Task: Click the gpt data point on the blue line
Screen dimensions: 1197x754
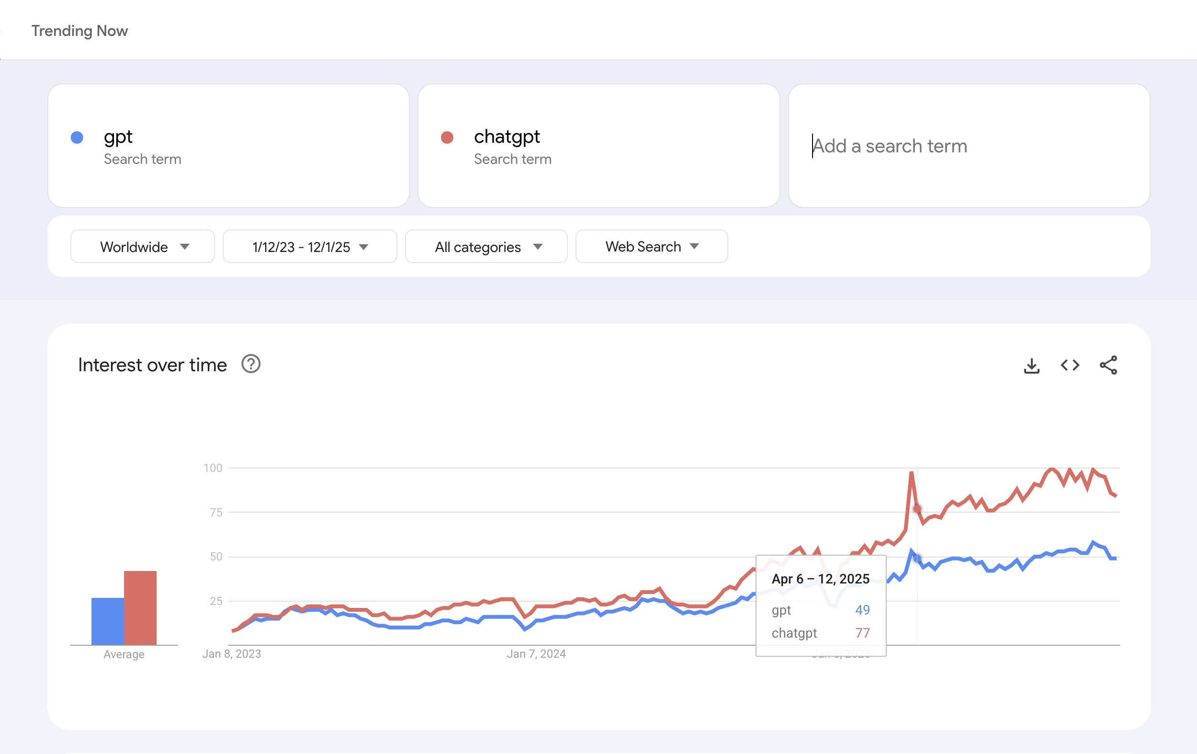Action: click(x=917, y=559)
